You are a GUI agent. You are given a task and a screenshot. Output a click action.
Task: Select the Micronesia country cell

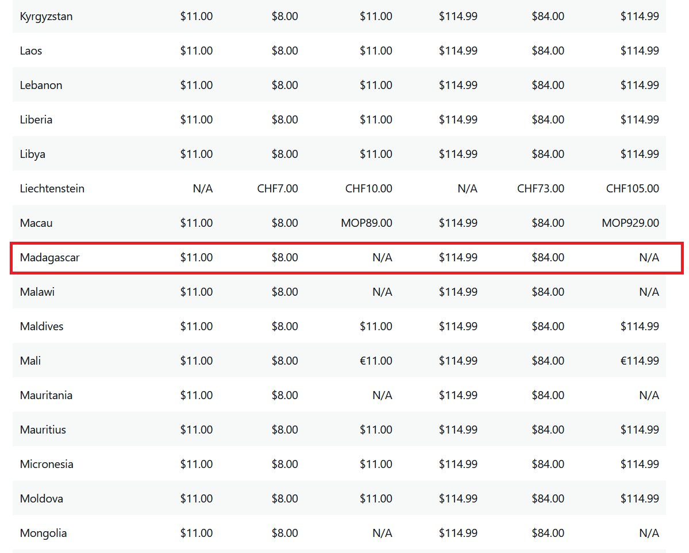click(x=47, y=464)
